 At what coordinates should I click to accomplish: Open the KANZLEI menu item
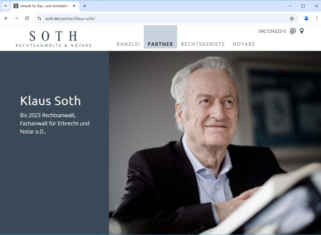click(x=128, y=44)
